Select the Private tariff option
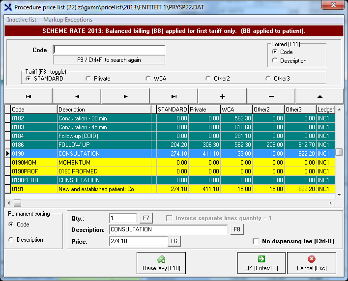The height and width of the screenshot is (281, 348). (x=88, y=79)
